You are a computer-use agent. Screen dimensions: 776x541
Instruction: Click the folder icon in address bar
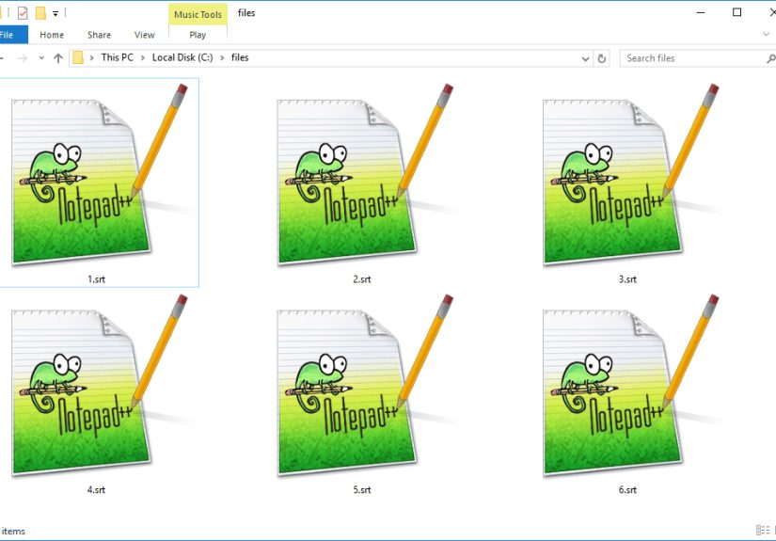[78, 58]
